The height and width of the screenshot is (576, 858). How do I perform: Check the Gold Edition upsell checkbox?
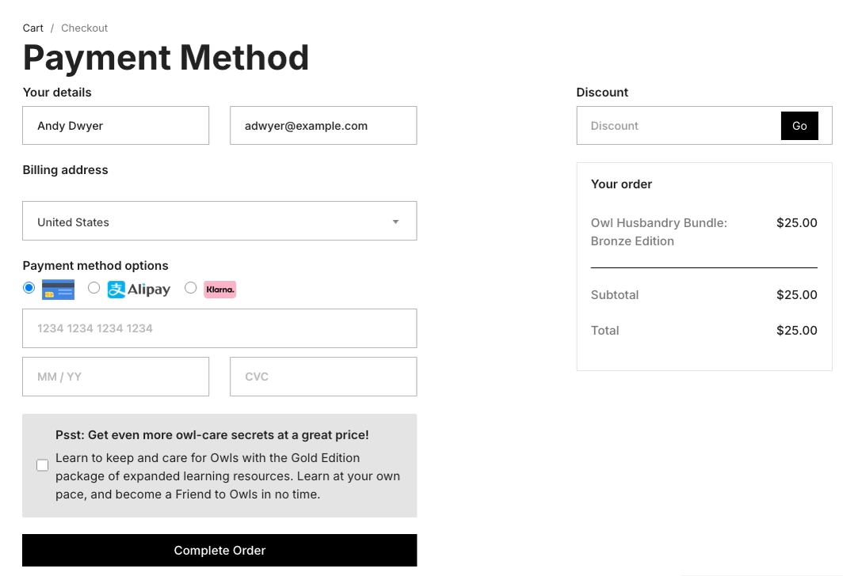pyautogui.click(x=43, y=465)
